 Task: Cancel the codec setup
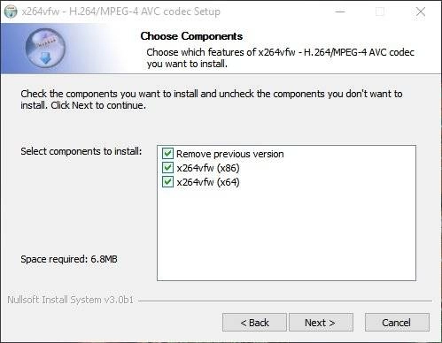coord(397,323)
